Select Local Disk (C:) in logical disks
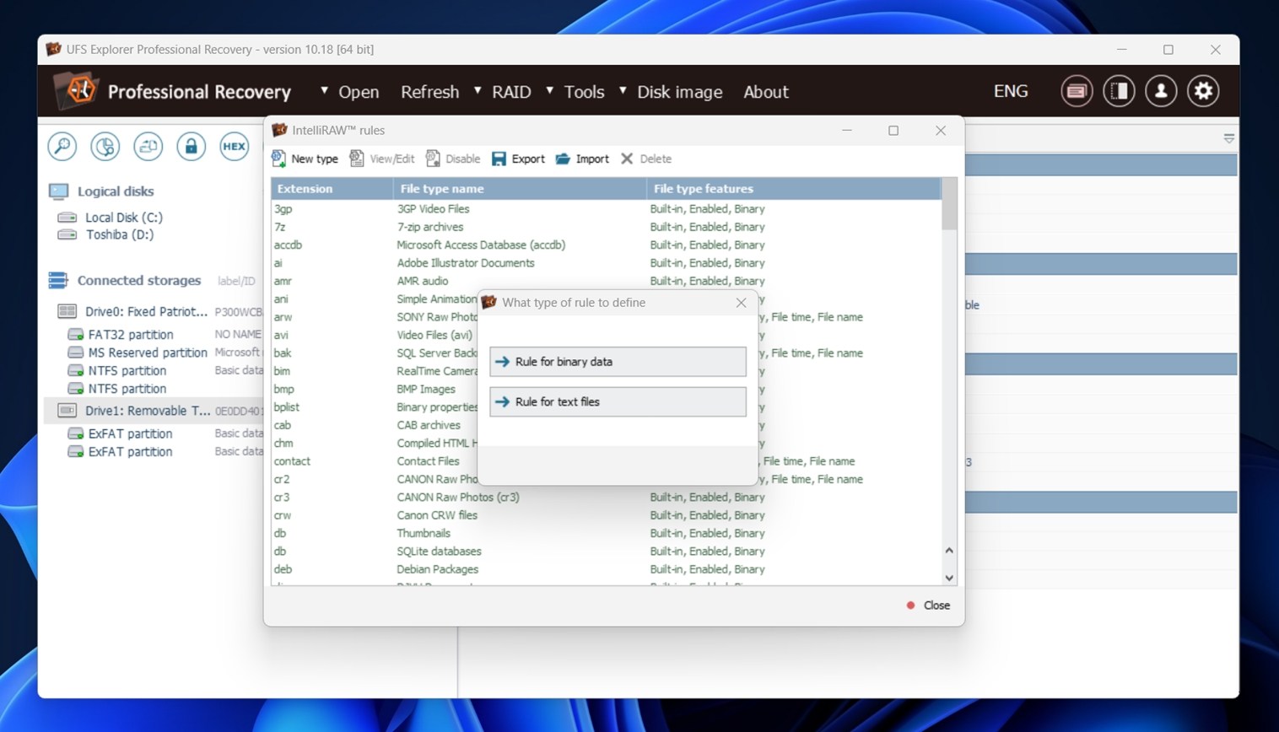 click(x=123, y=218)
